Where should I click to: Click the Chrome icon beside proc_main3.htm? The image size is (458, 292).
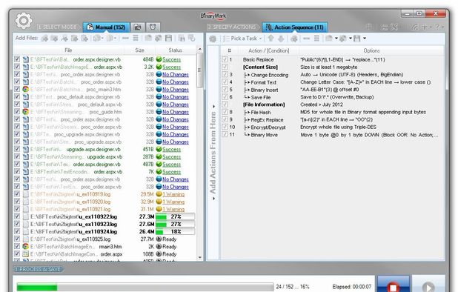click(26, 90)
